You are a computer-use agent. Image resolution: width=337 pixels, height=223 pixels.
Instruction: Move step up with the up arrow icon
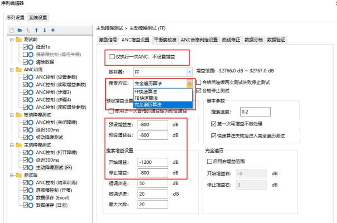pos(37,30)
